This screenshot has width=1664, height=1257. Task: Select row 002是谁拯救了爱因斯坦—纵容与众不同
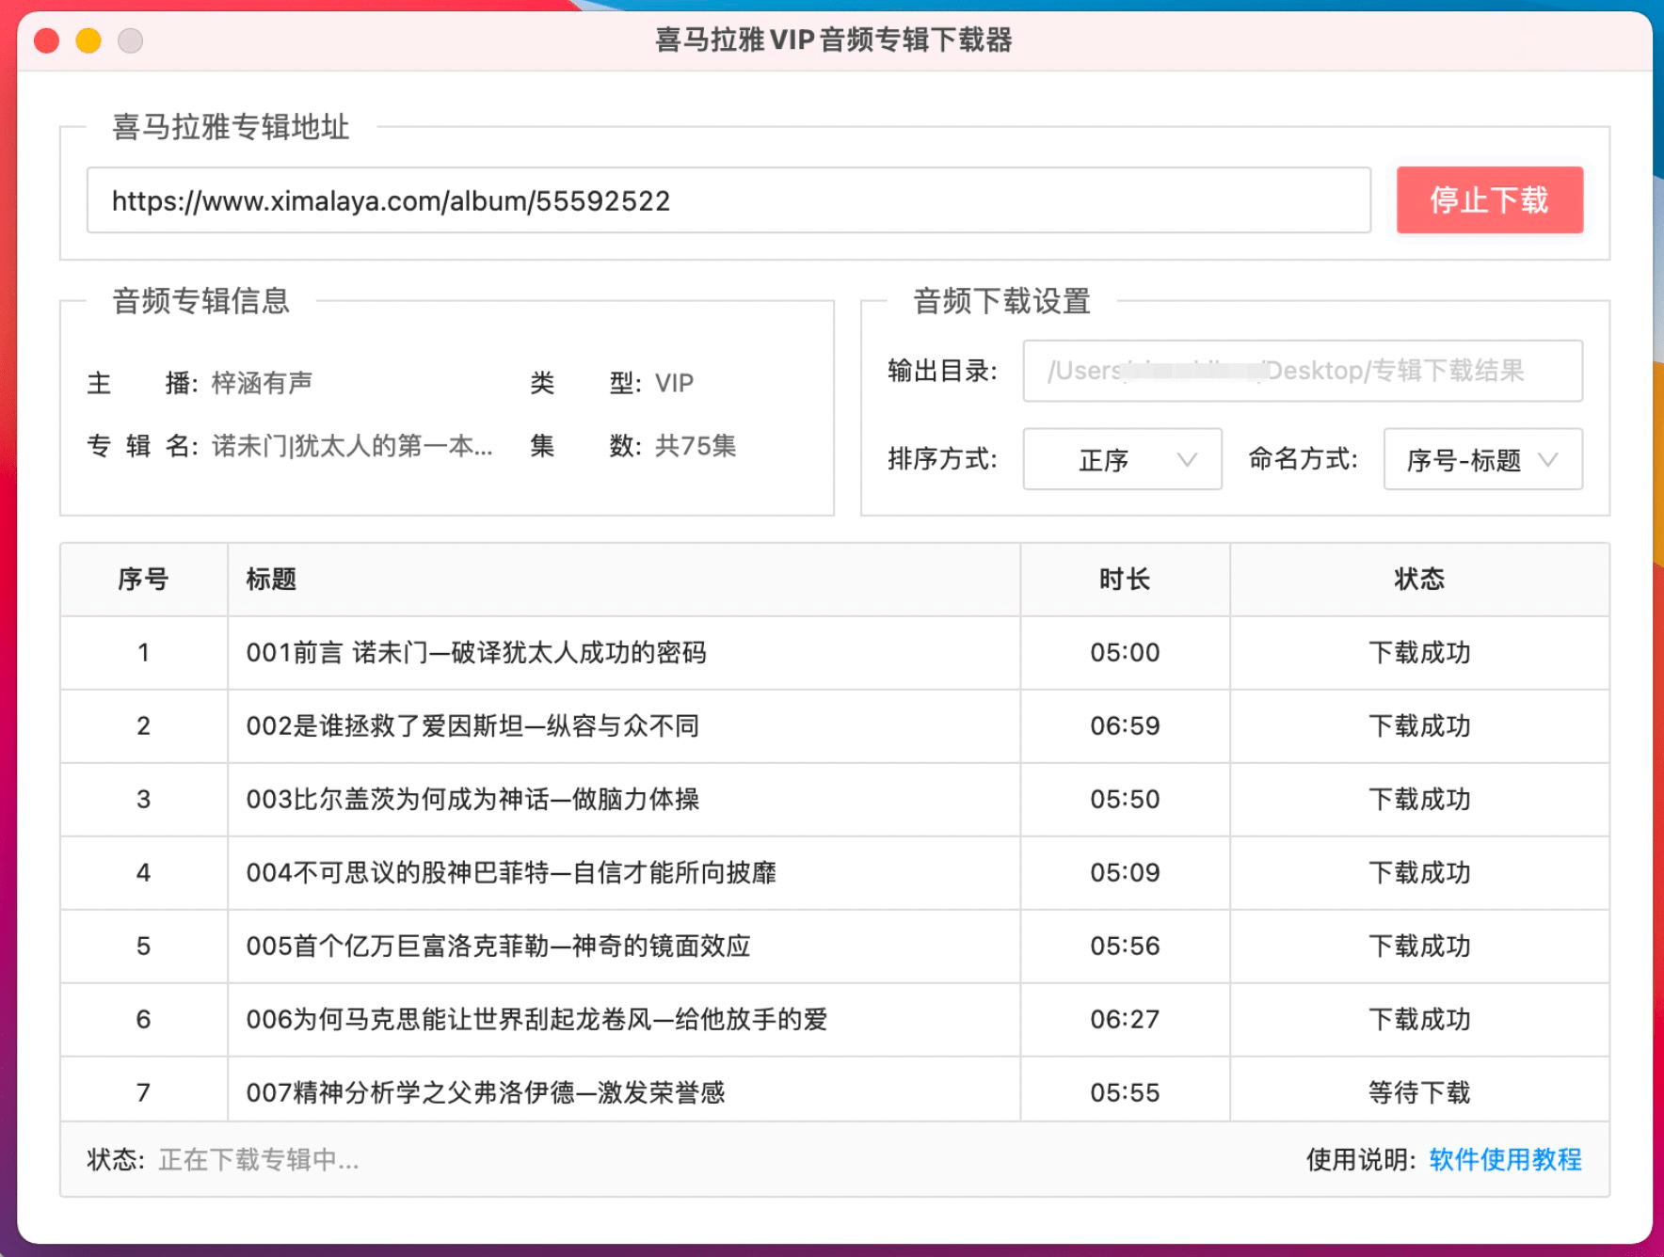click(x=835, y=726)
